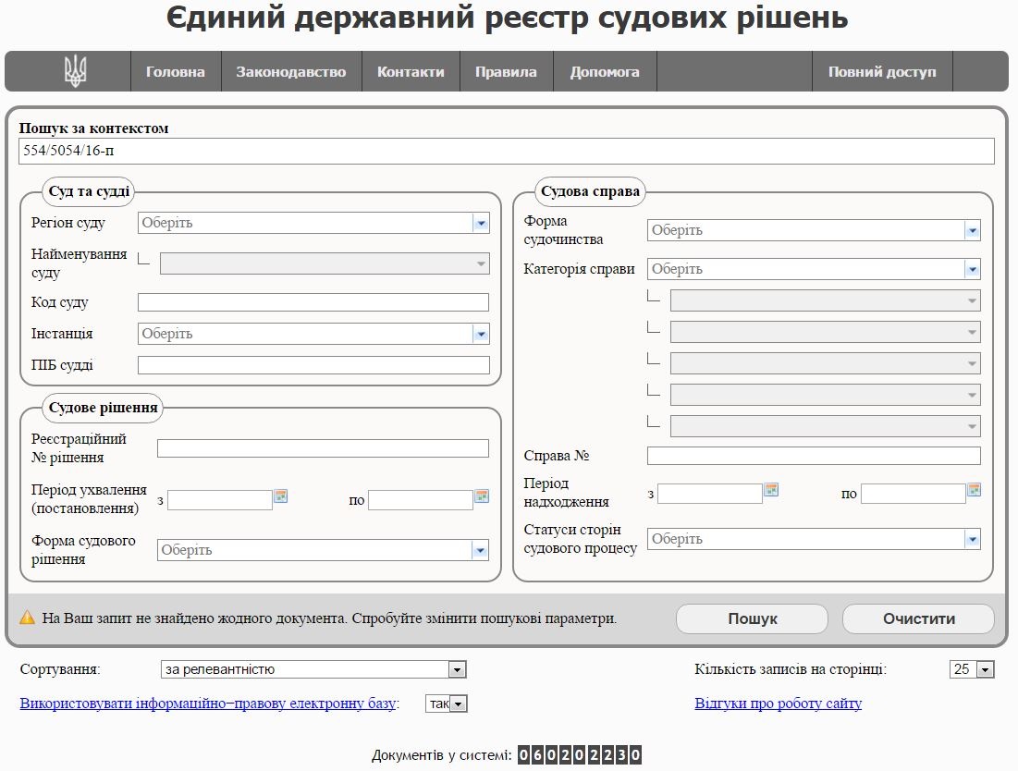Viewport: 1018px width, 771px height.
Task: Click the Ukrainian trident emblem in the navigation bar
Action: (x=76, y=70)
